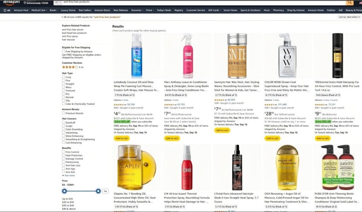Viewport: 362px width, 212px height.
Task: Click the Amazon logo
Action: tap(12, 2)
